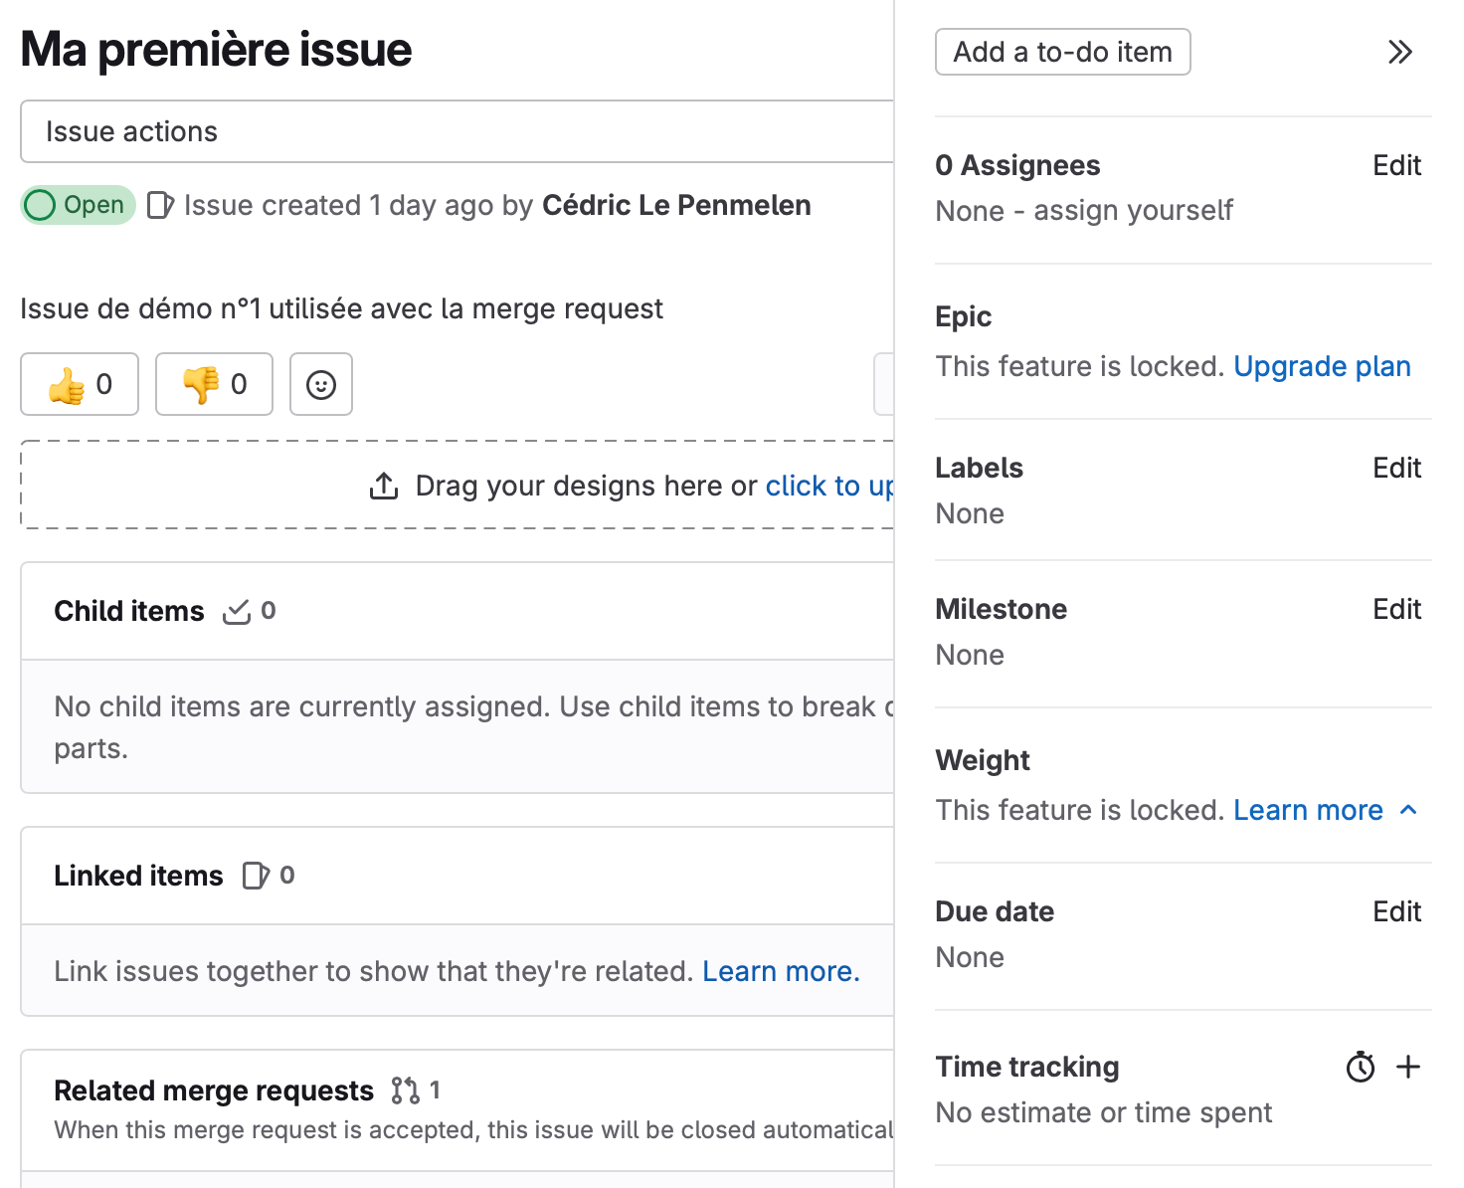Screen dimensions: 1464x1188
Task: Add a thumbs down reaction
Action: click(x=213, y=384)
